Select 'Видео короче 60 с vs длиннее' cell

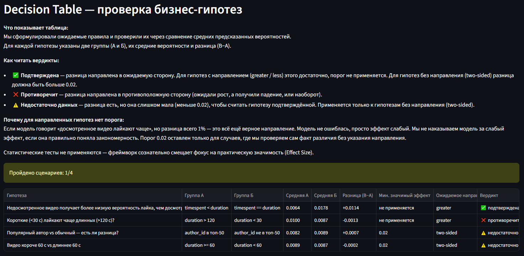tap(93, 245)
